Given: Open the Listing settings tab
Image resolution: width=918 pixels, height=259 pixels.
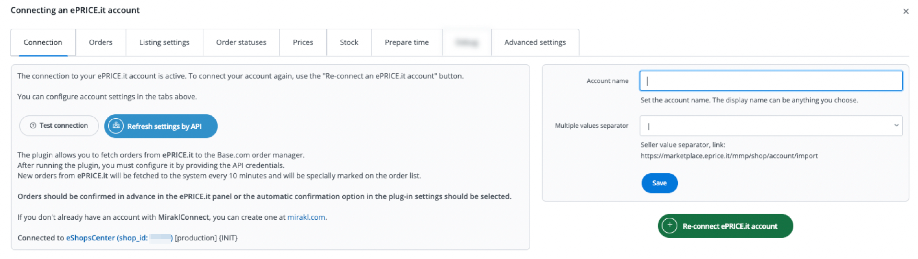Looking at the screenshot, I should click(164, 43).
